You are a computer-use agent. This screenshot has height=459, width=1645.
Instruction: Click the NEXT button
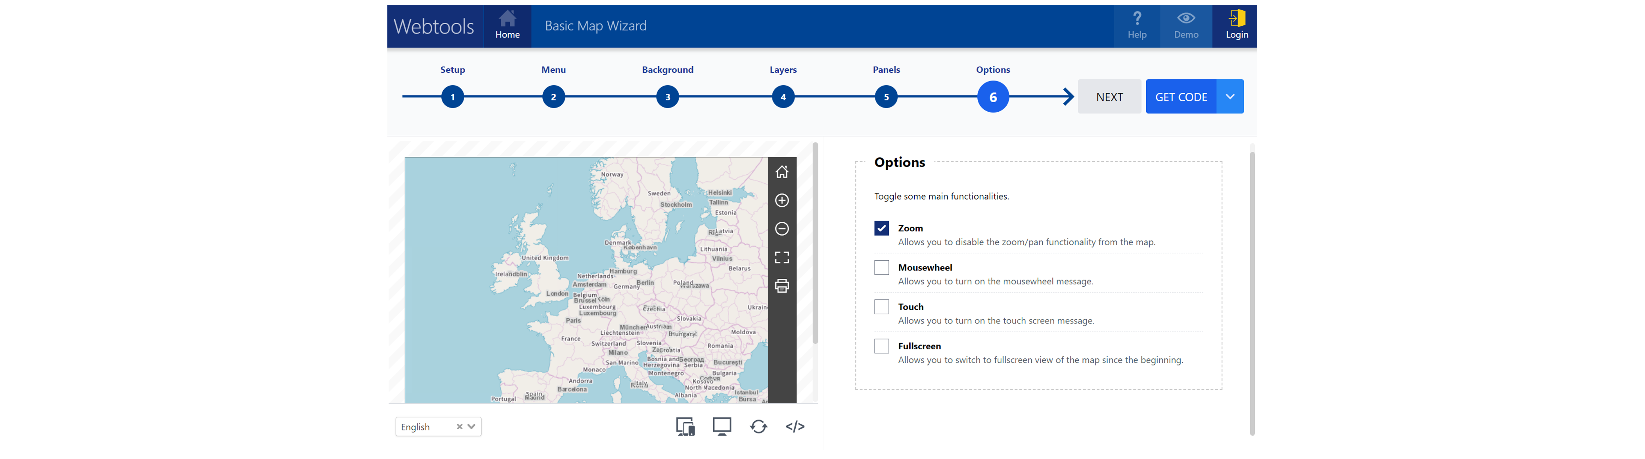pos(1109,96)
